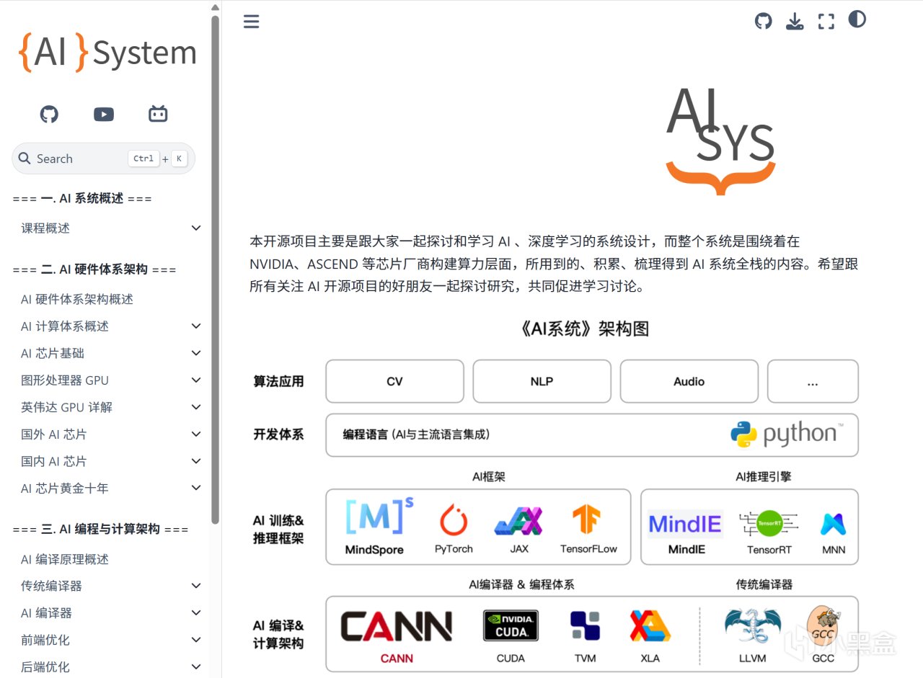Image resolution: width=923 pixels, height=678 pixels.
Task: Click the JAX logo
Action: pos(518,520)
